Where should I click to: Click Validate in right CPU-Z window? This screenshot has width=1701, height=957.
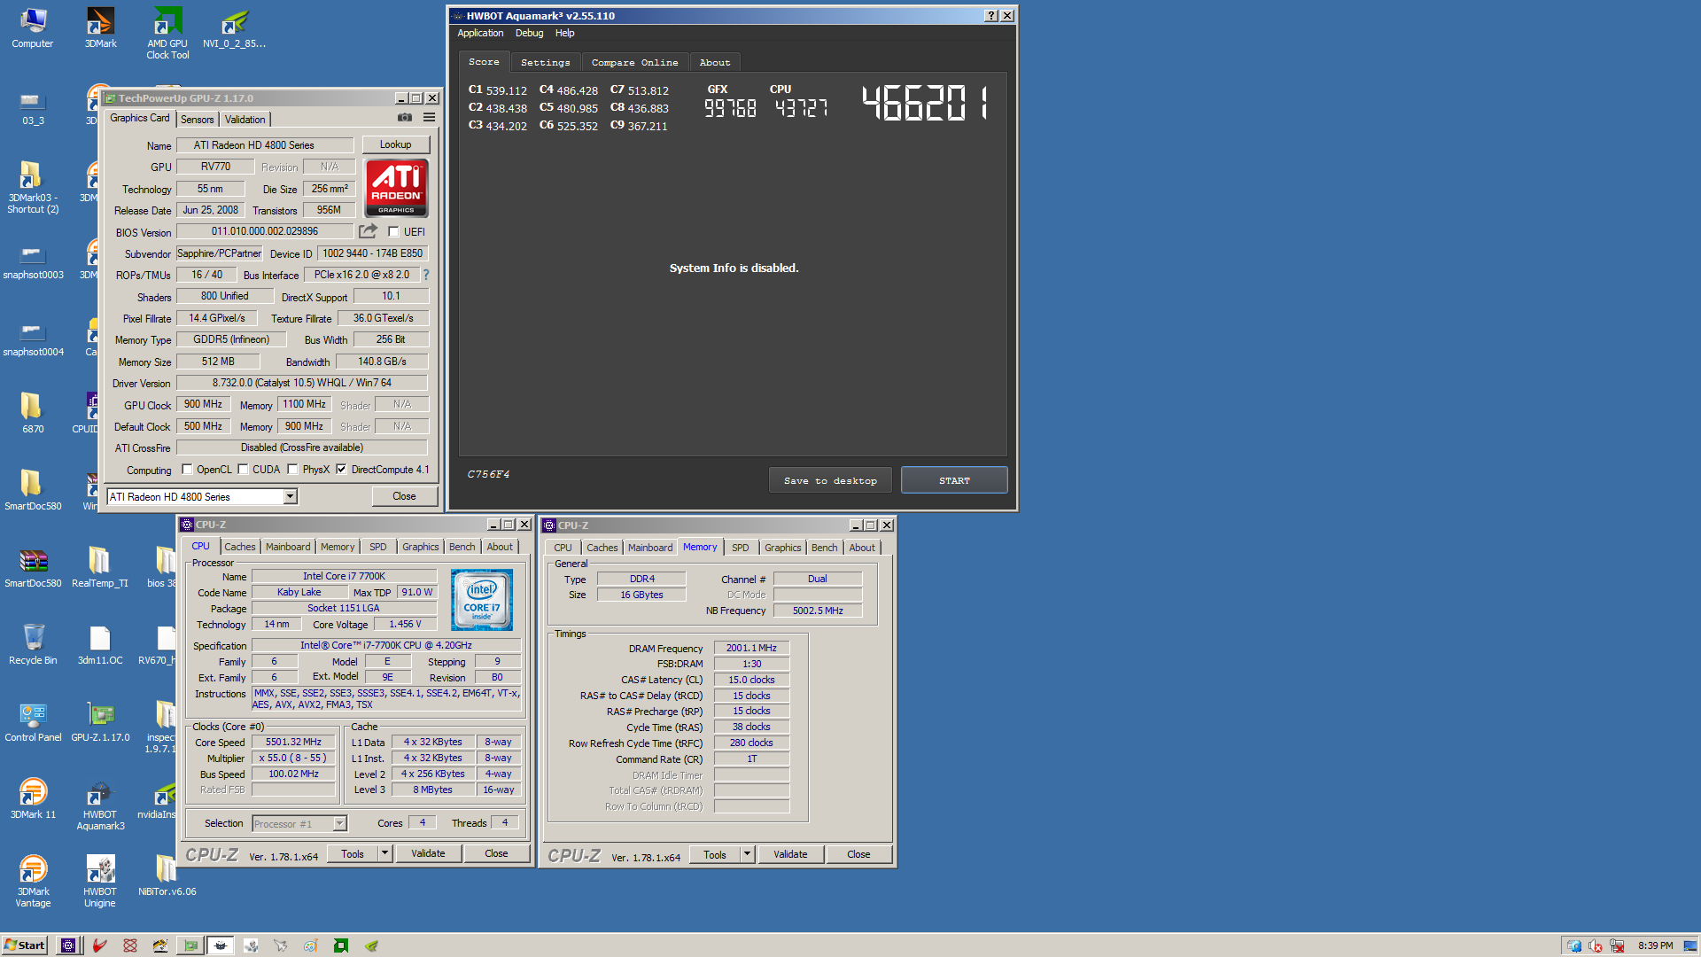(790, 854)
